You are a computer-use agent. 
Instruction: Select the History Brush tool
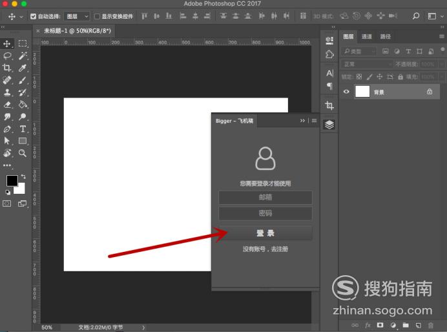tap(23, 92)
